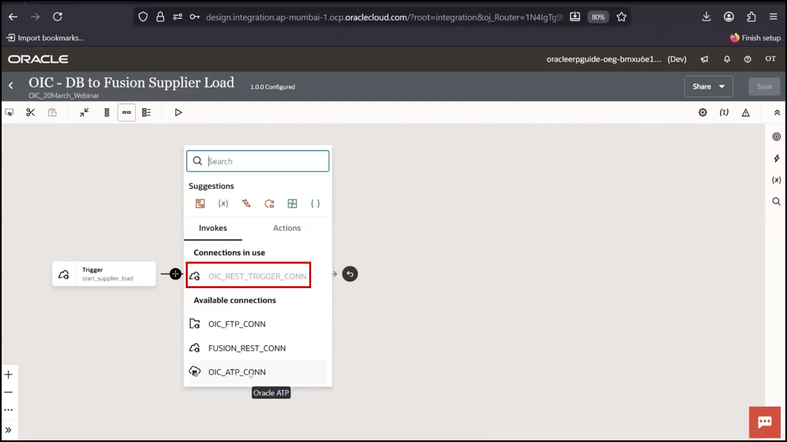Open Oracle announcements megaphone icon
The image size is (787, 442).
[704, 59]
